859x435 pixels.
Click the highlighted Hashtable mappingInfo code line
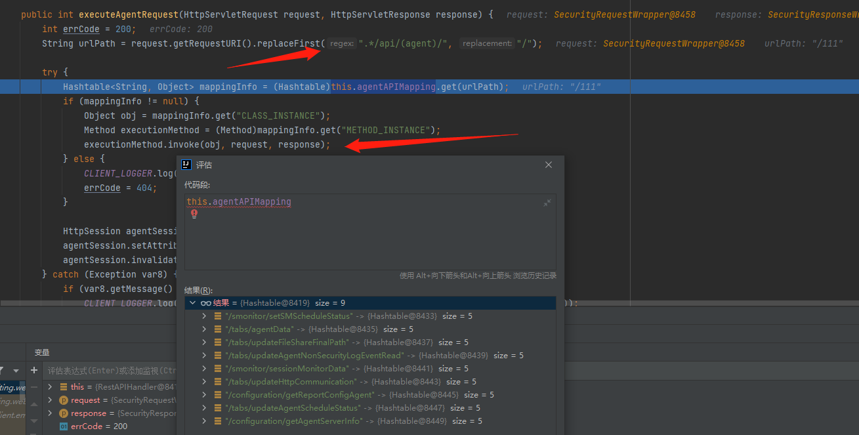[429, 87]
